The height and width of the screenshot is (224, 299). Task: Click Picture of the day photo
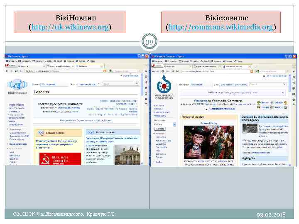(x=209, y=142)
